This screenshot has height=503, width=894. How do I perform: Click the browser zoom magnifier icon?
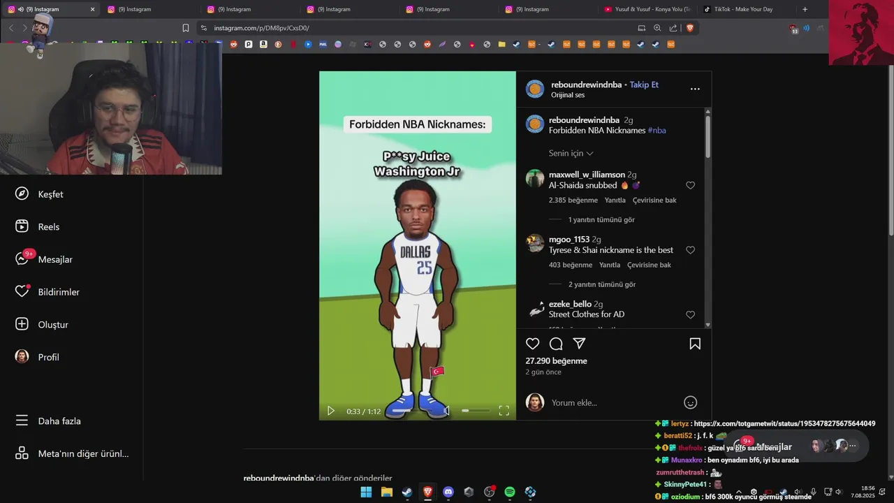tap(657, 28)
